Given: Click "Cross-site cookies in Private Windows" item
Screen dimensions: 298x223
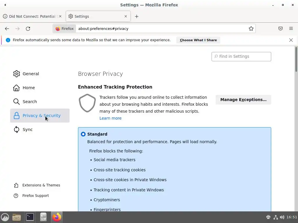Looking at the screenshot, I should (x=130, y=180).
